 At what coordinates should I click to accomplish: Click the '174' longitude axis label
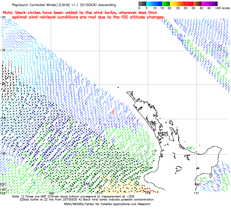tap(148, 193)
